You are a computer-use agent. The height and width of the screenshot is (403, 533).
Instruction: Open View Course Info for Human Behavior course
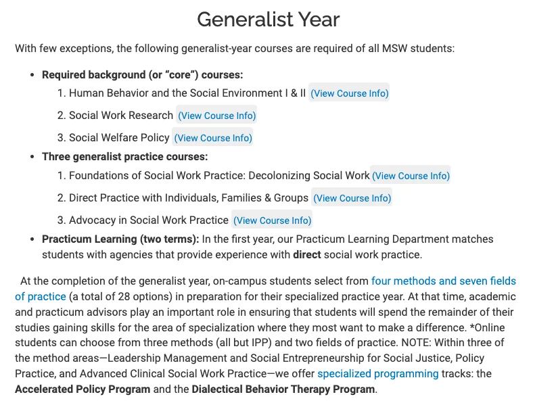click(x=349, y=93)
